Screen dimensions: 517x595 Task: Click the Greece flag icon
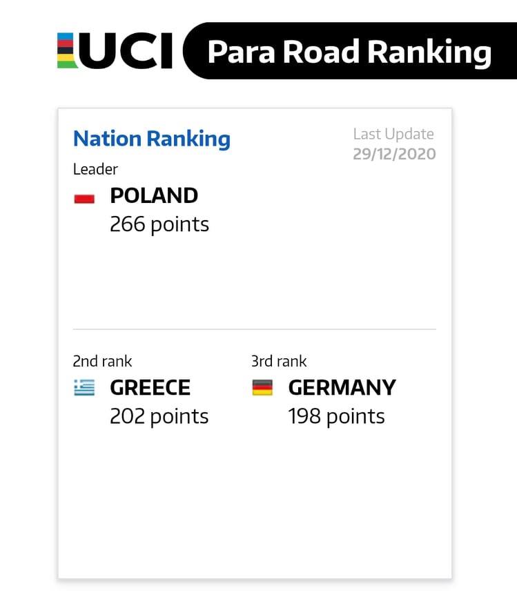click(x=84, y=387)
